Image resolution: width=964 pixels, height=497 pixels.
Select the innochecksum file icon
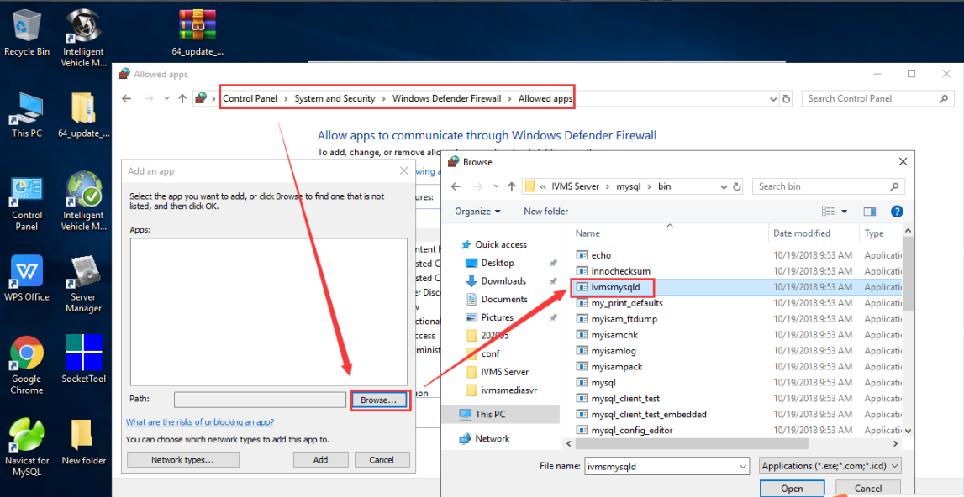click(582, 271)
